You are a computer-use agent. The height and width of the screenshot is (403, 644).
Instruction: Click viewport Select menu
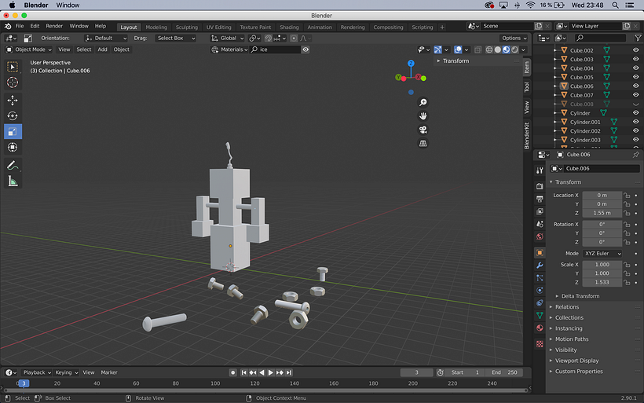[84, 49]
